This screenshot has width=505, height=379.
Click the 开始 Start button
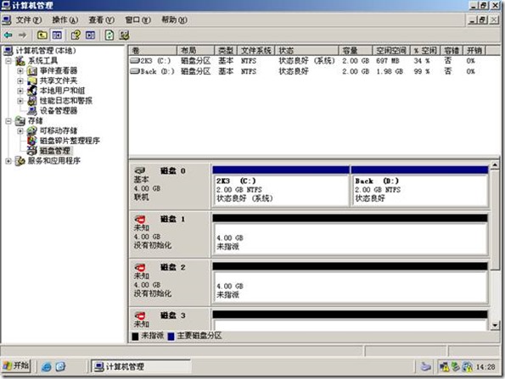click(x=16, y=366)
